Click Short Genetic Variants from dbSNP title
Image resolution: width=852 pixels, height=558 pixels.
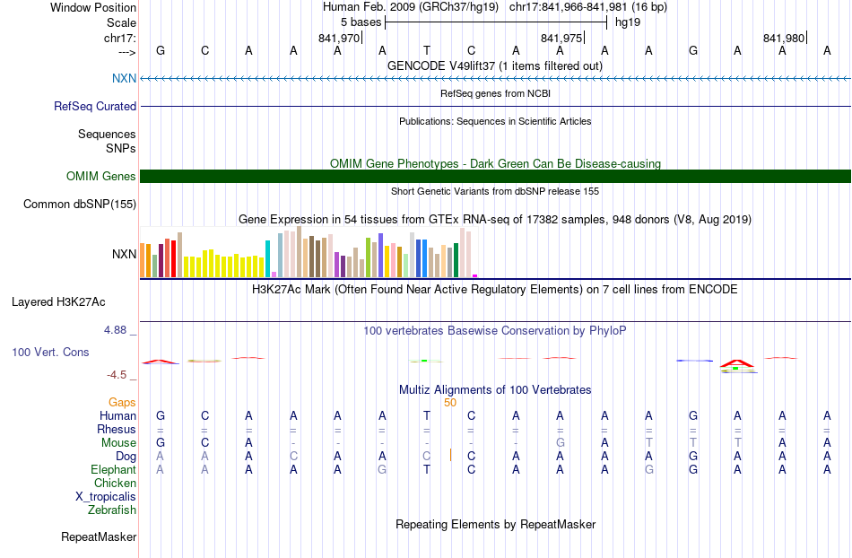coord(495,191)
